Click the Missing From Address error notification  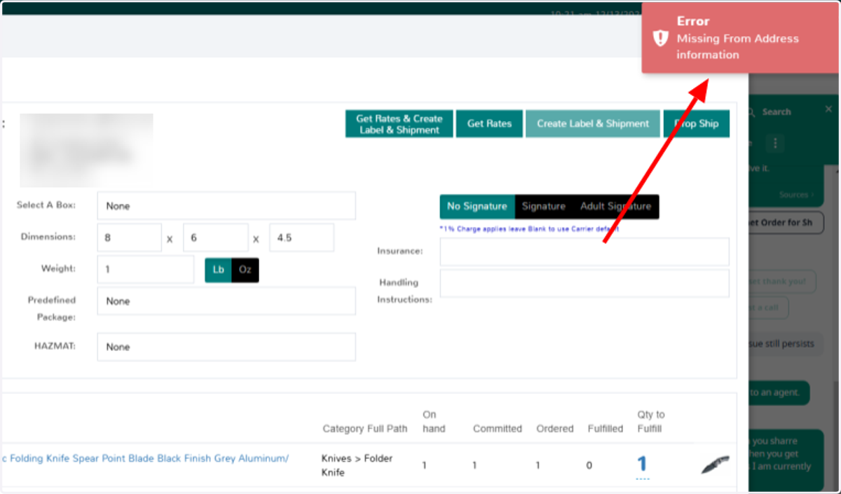[x=741, y=38]
